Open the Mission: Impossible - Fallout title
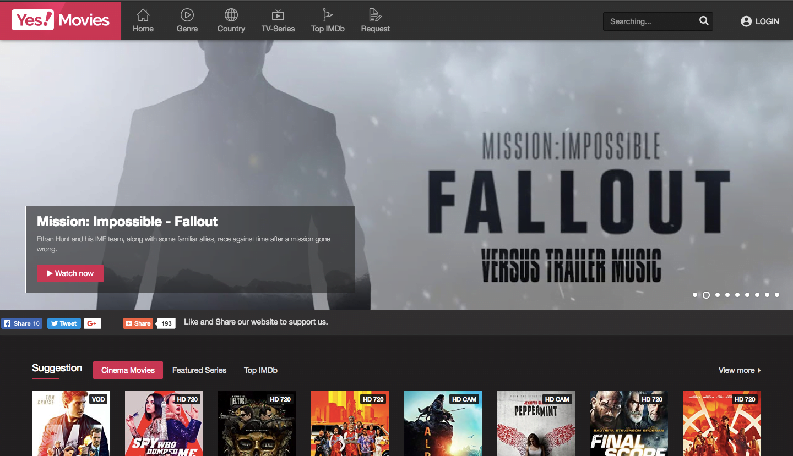793x456 pixels. 127,222
